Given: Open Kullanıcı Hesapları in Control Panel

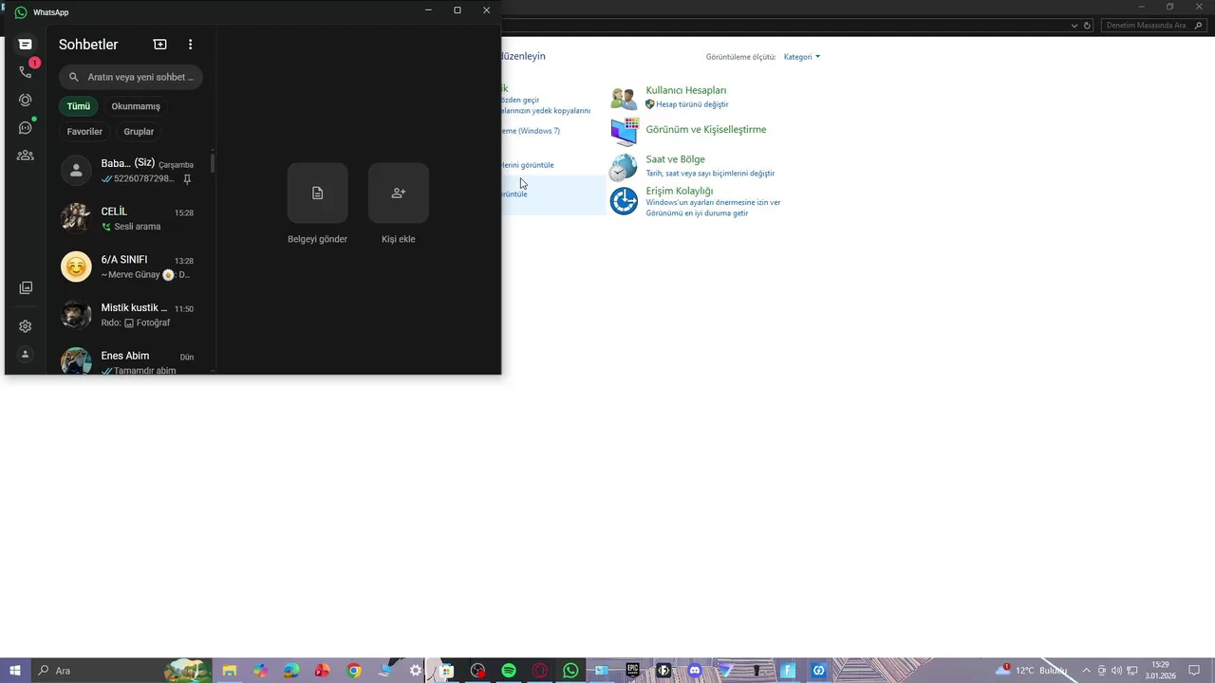Looking at the screenshot, I should 686,90.
